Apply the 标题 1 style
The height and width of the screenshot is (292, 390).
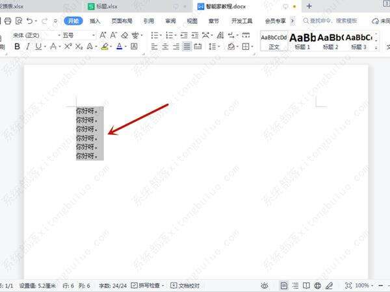(302, 41)
